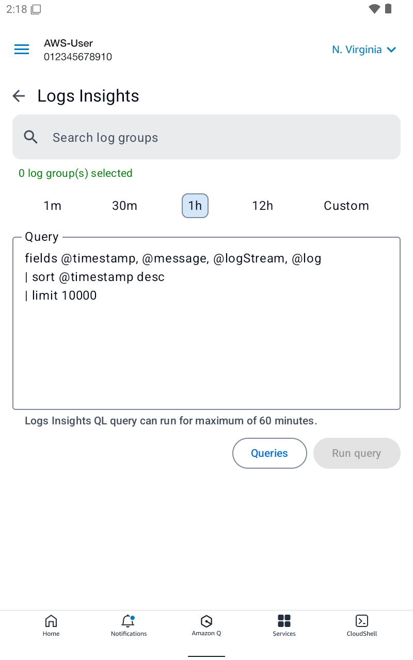Select the 30m time range
The width and height of the screenshot is (413, 660).
pos(125,206)
